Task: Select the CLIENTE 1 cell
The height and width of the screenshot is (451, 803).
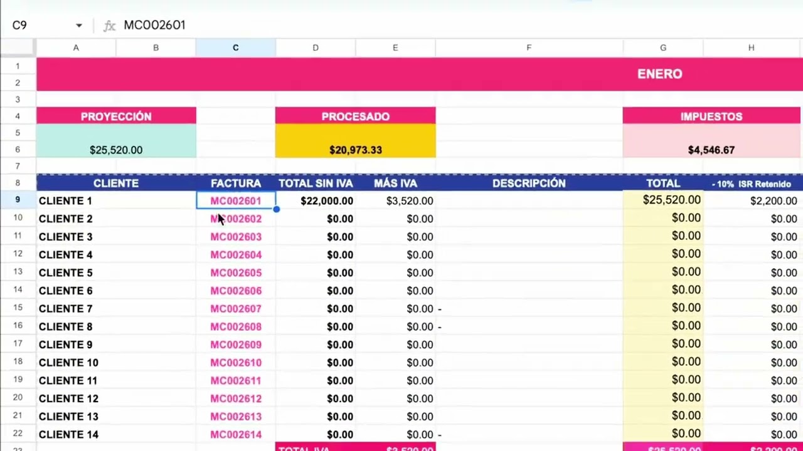Action: point(116,200)
